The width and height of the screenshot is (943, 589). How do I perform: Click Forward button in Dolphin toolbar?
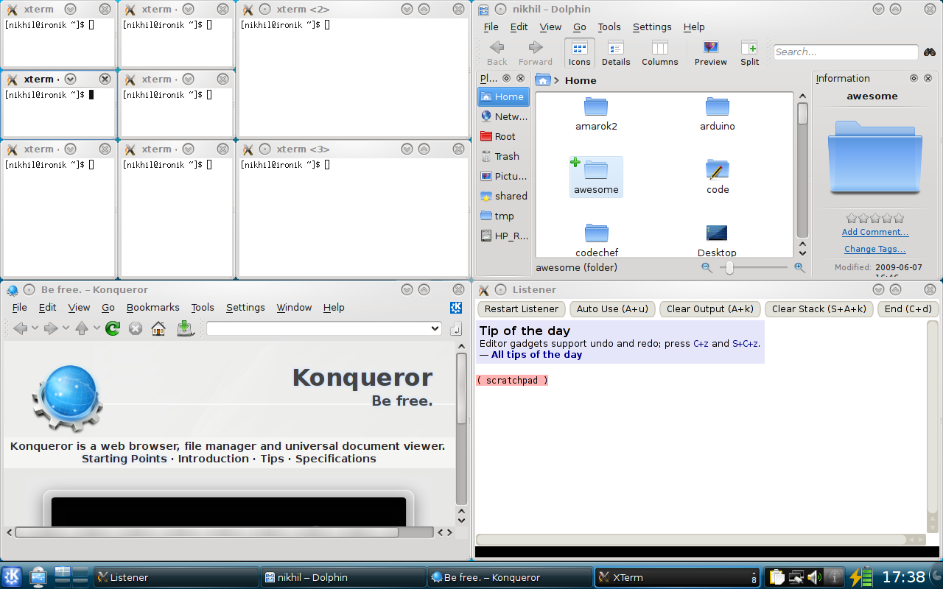pos(536,53)
